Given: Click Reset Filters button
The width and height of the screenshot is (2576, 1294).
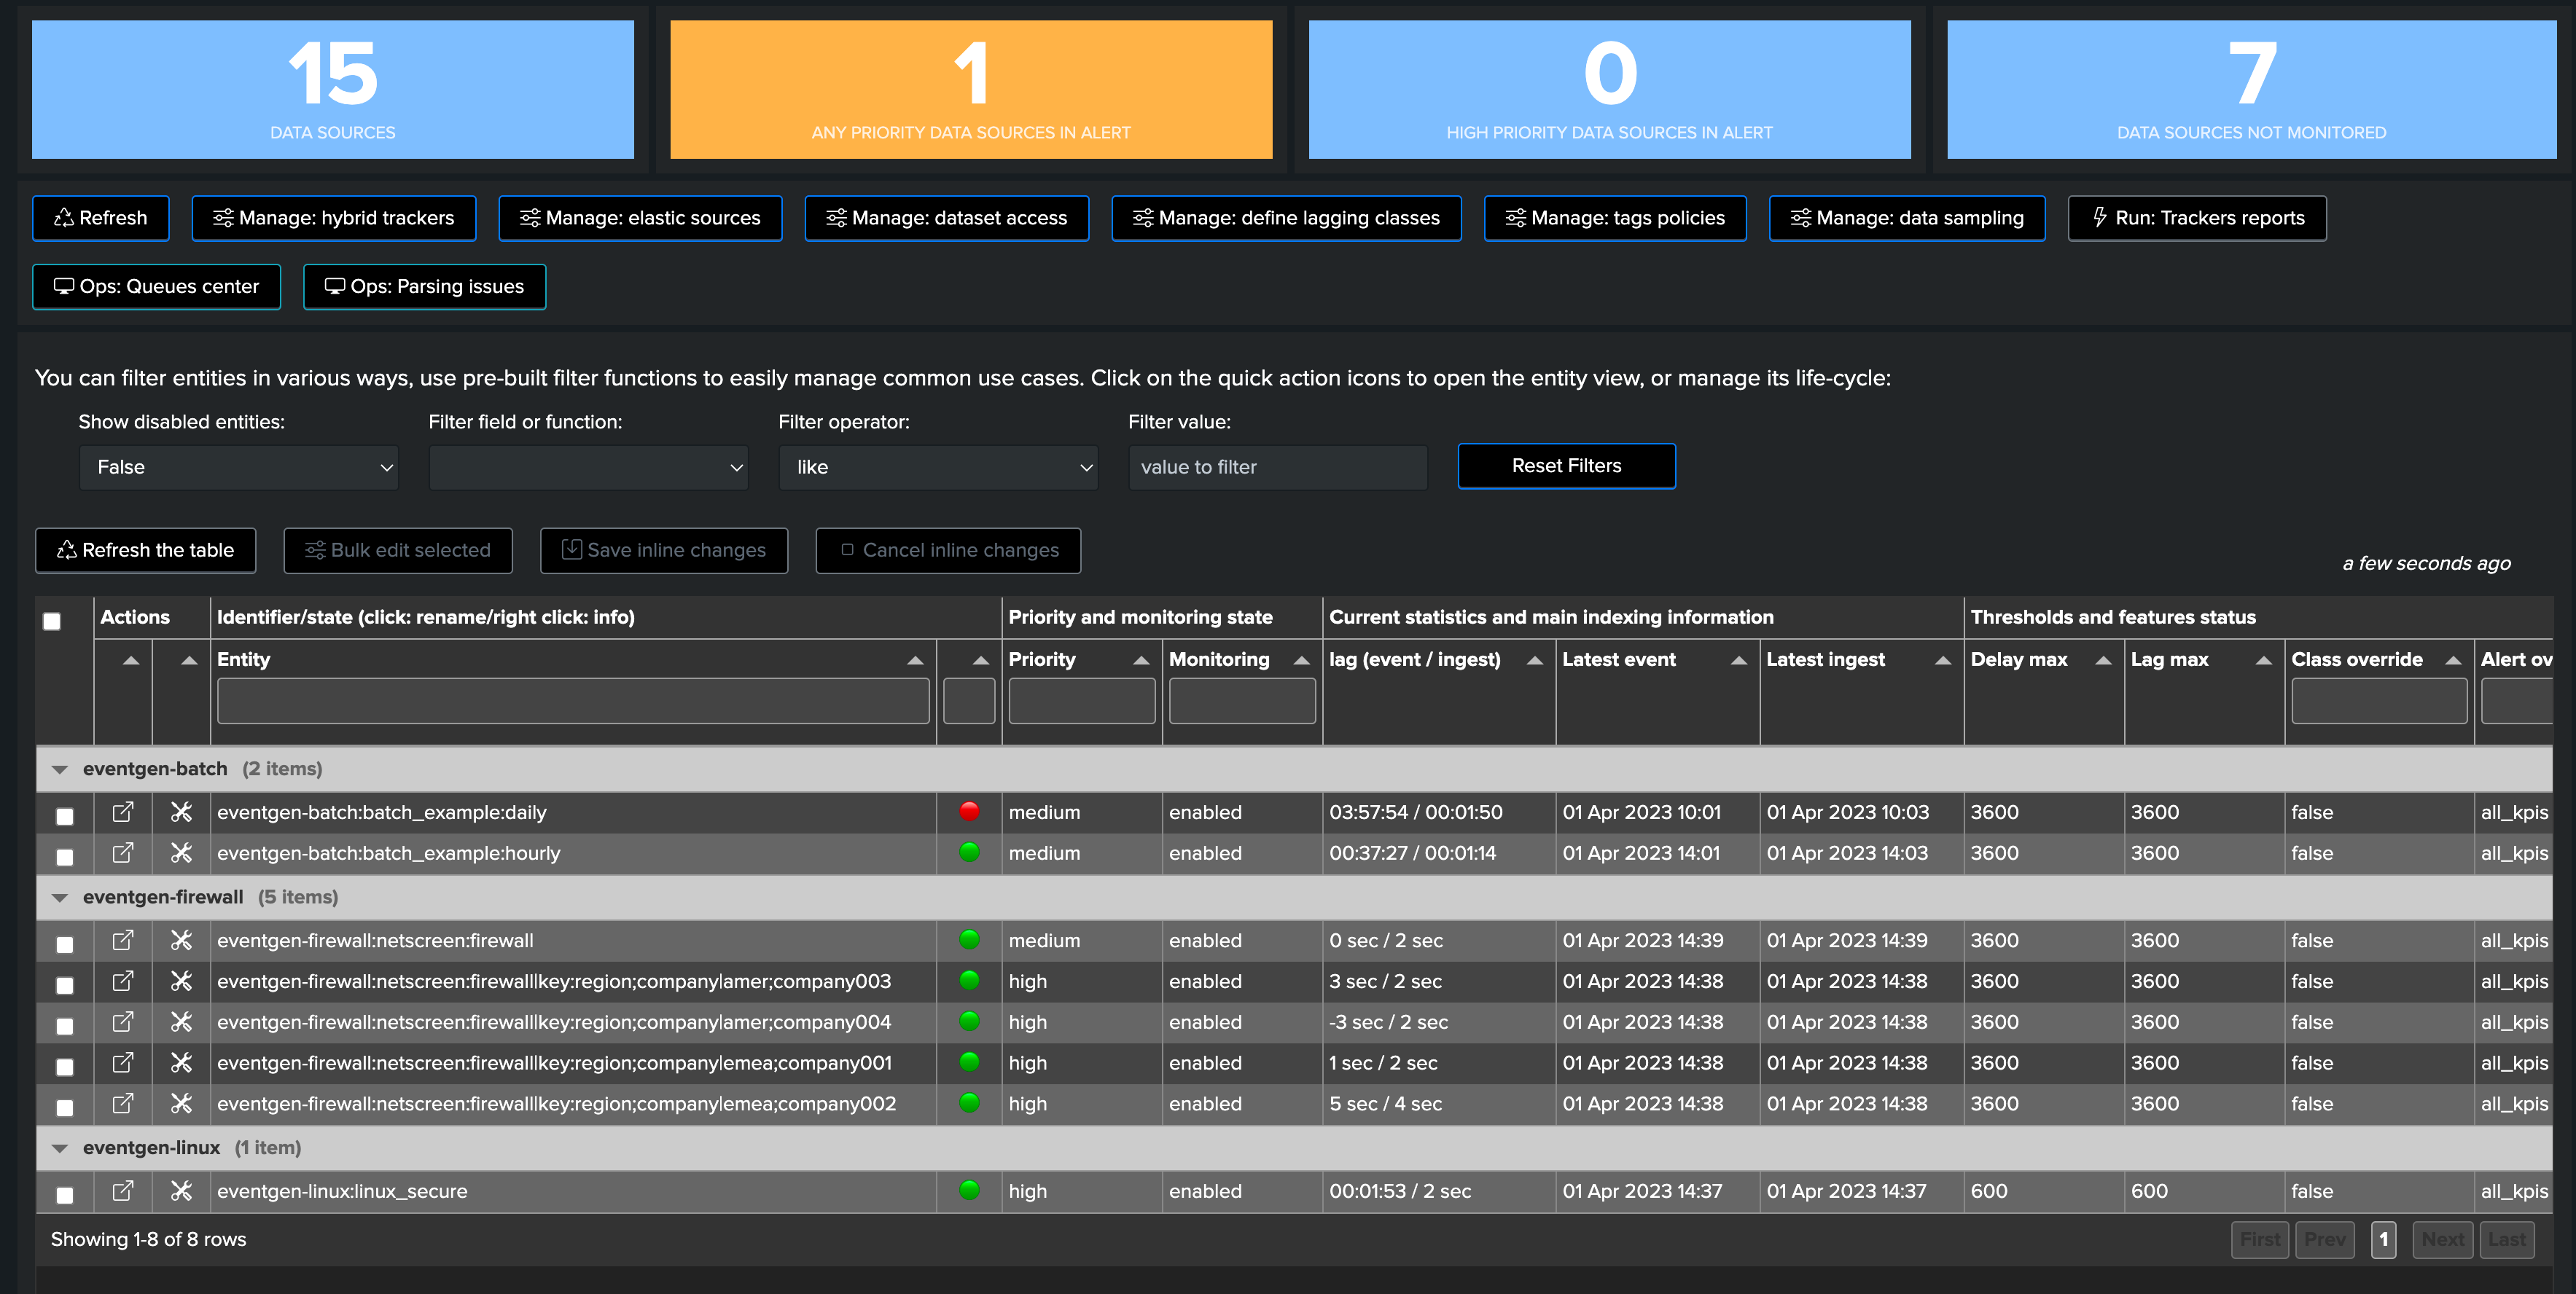Looking at the screenshot, I should pos(1566,466).
